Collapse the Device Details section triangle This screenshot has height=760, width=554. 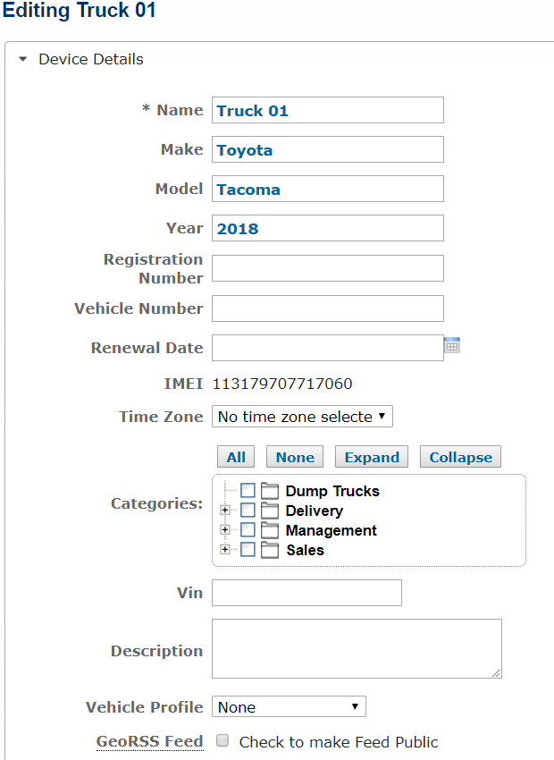coord(22,59)
